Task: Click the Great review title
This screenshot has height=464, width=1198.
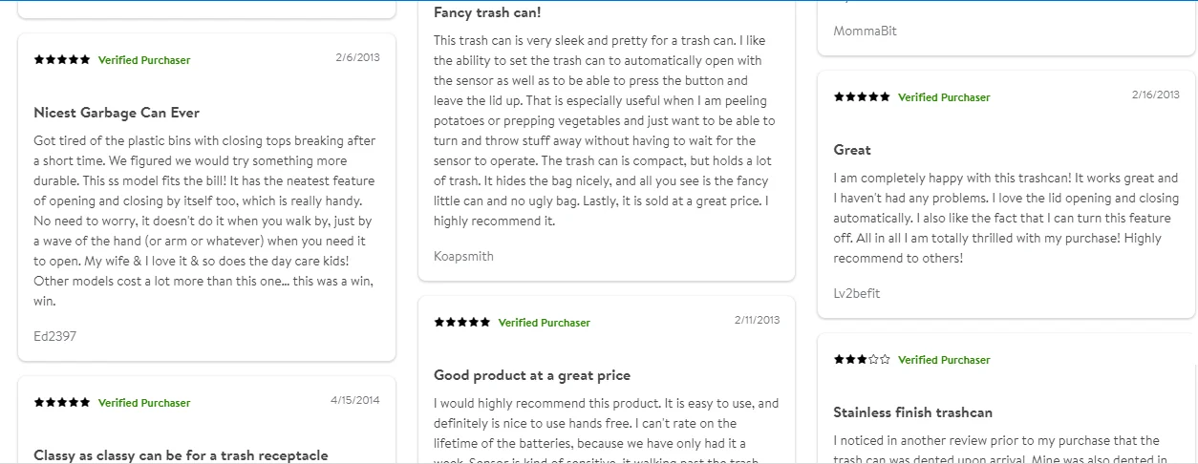Action: click(x=852, y=150)
